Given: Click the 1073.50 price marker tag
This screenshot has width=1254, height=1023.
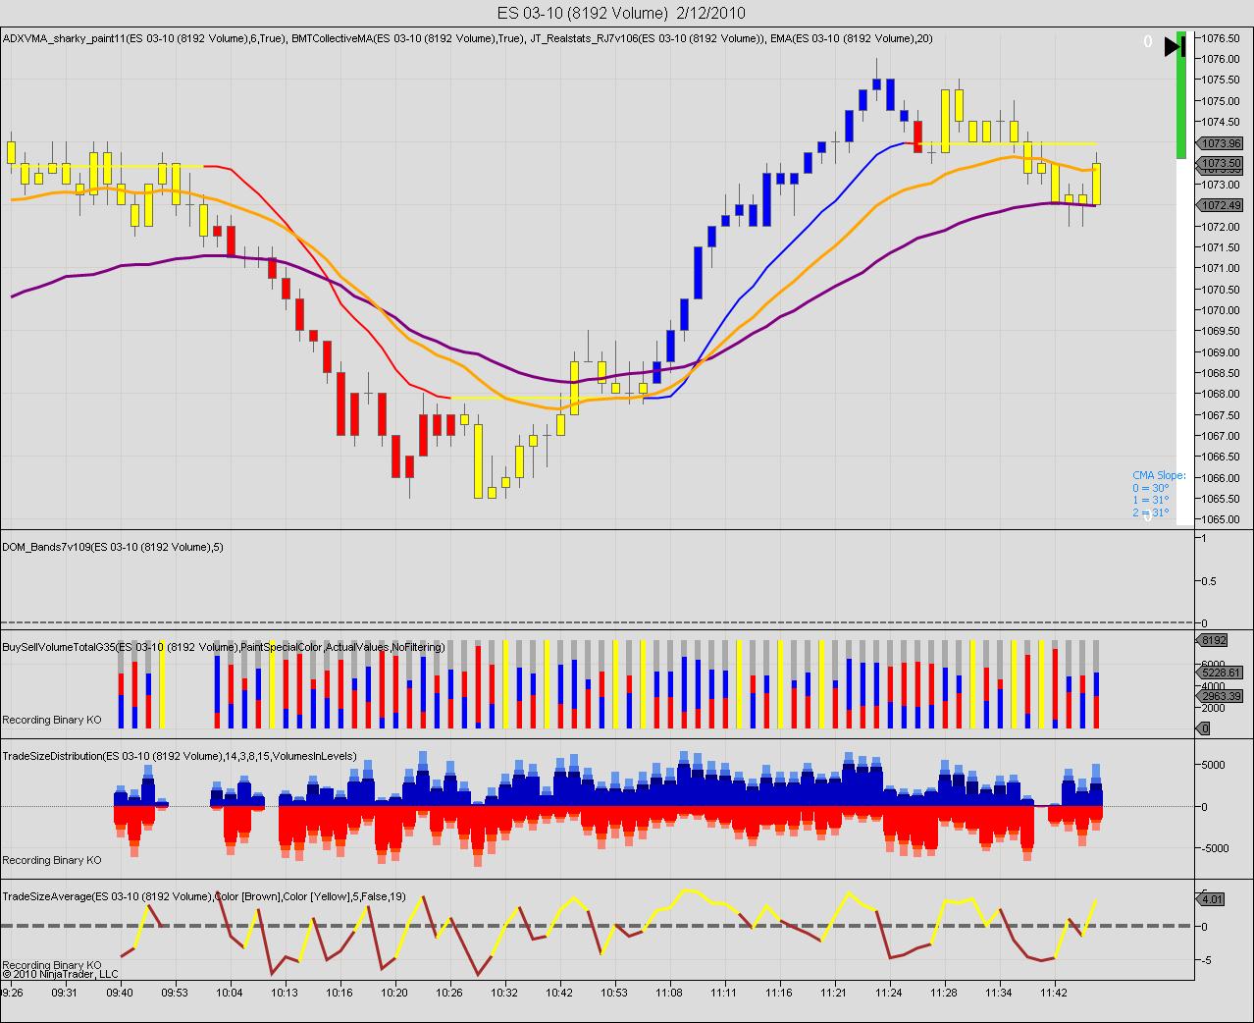Looking at the screenshot, I should click(1221, 163).
